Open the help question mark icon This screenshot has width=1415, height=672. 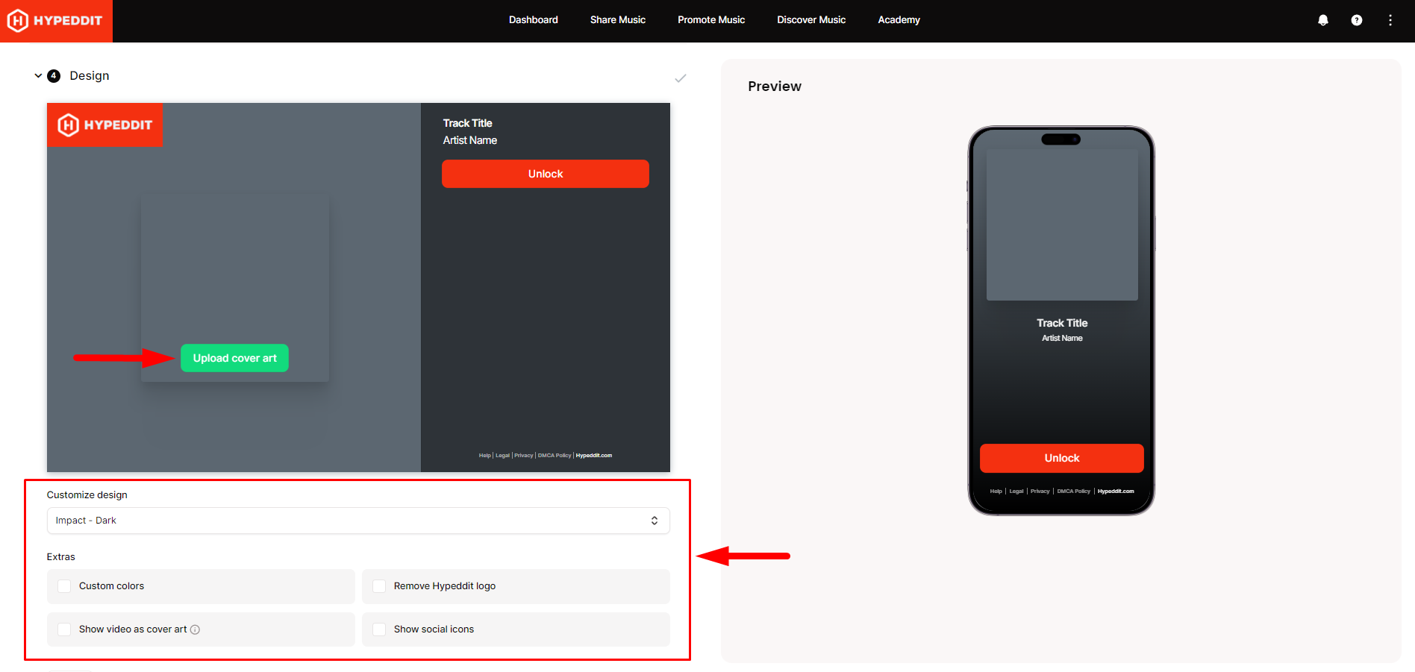point(1356,20)
